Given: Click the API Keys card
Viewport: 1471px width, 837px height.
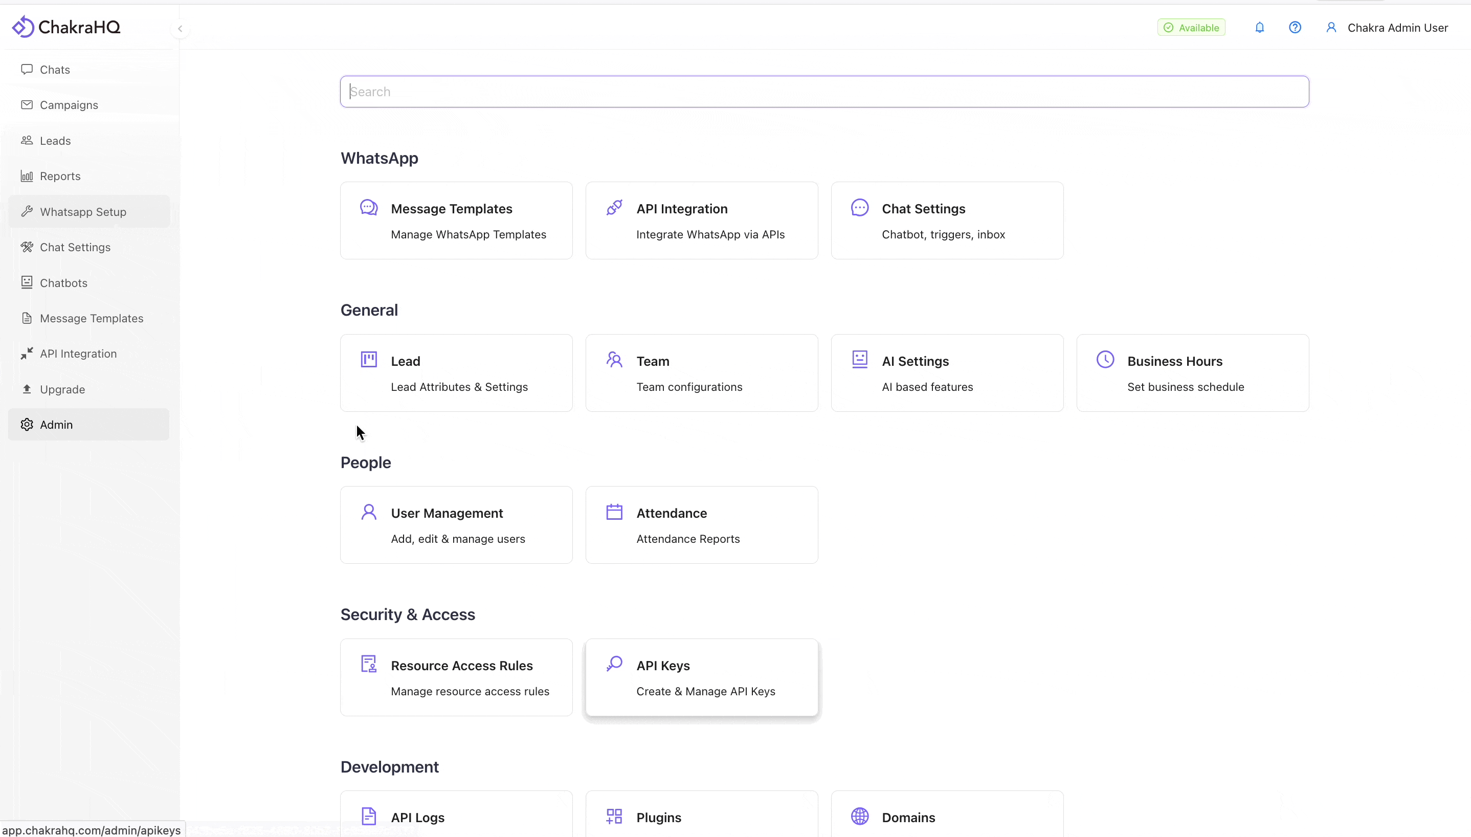Looking at the screenshot, I should [701, 677].
